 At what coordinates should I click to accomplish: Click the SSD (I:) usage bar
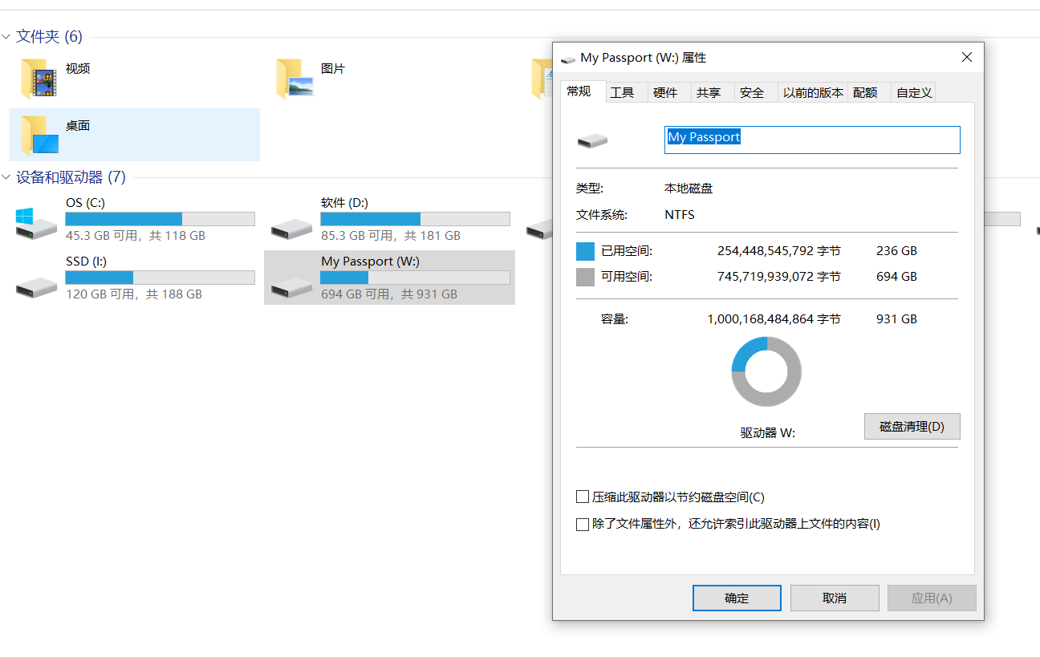pyautogui.click(x=160, y=278)
